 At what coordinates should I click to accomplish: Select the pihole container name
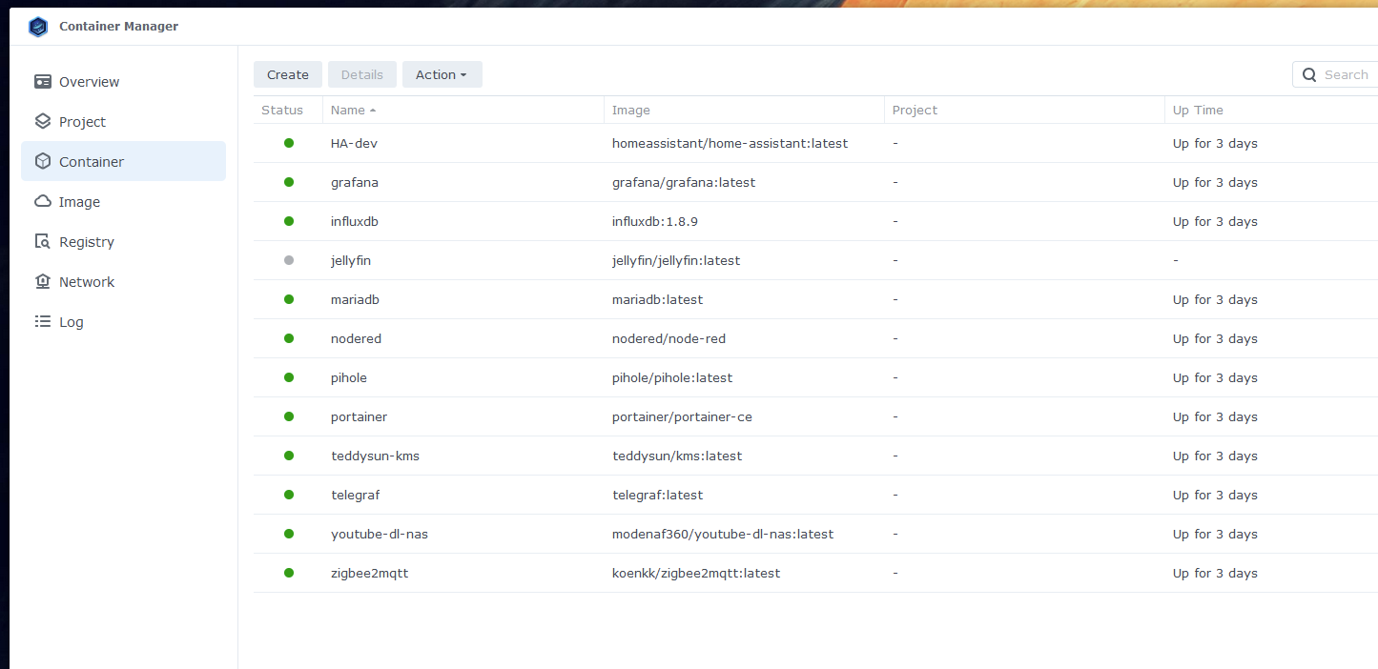(x=349, y=377)
